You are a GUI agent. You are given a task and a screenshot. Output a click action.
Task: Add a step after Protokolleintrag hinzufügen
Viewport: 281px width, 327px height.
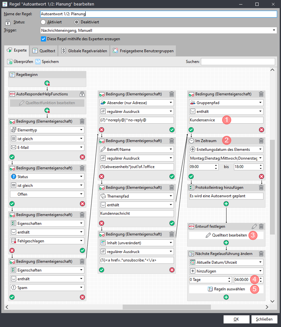coord(226,204)
